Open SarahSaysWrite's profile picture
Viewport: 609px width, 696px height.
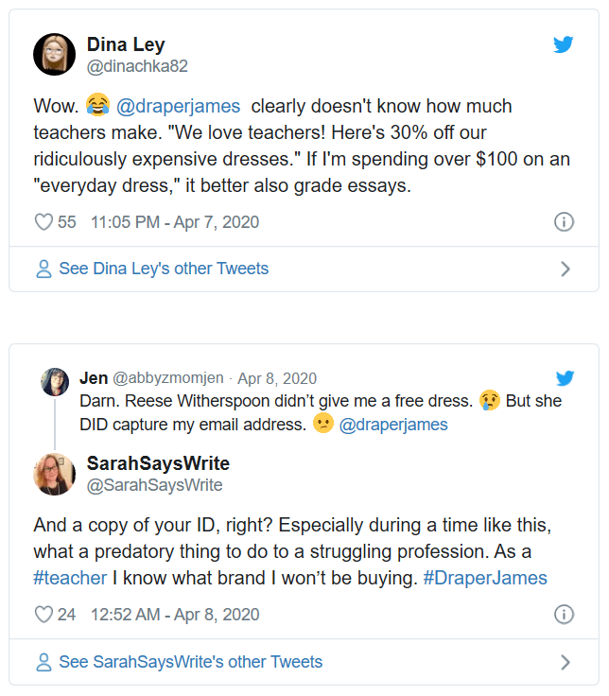54,474
